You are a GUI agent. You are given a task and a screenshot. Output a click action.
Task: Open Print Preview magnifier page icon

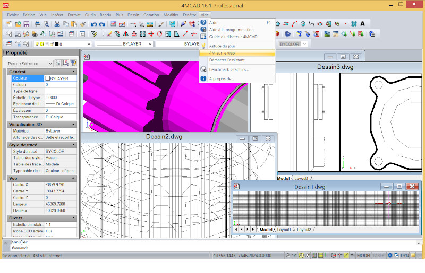pos(46,24)
